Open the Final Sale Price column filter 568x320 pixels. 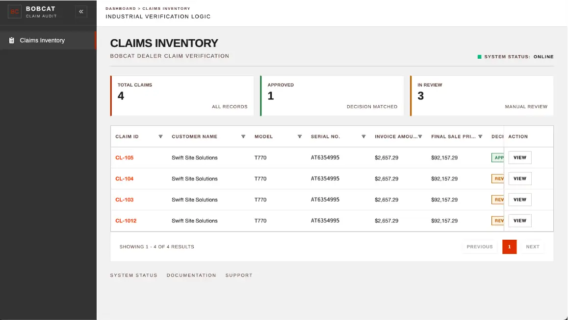point(480,137)
